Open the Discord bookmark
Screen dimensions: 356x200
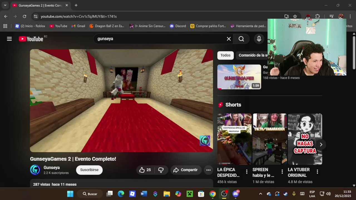177,26
